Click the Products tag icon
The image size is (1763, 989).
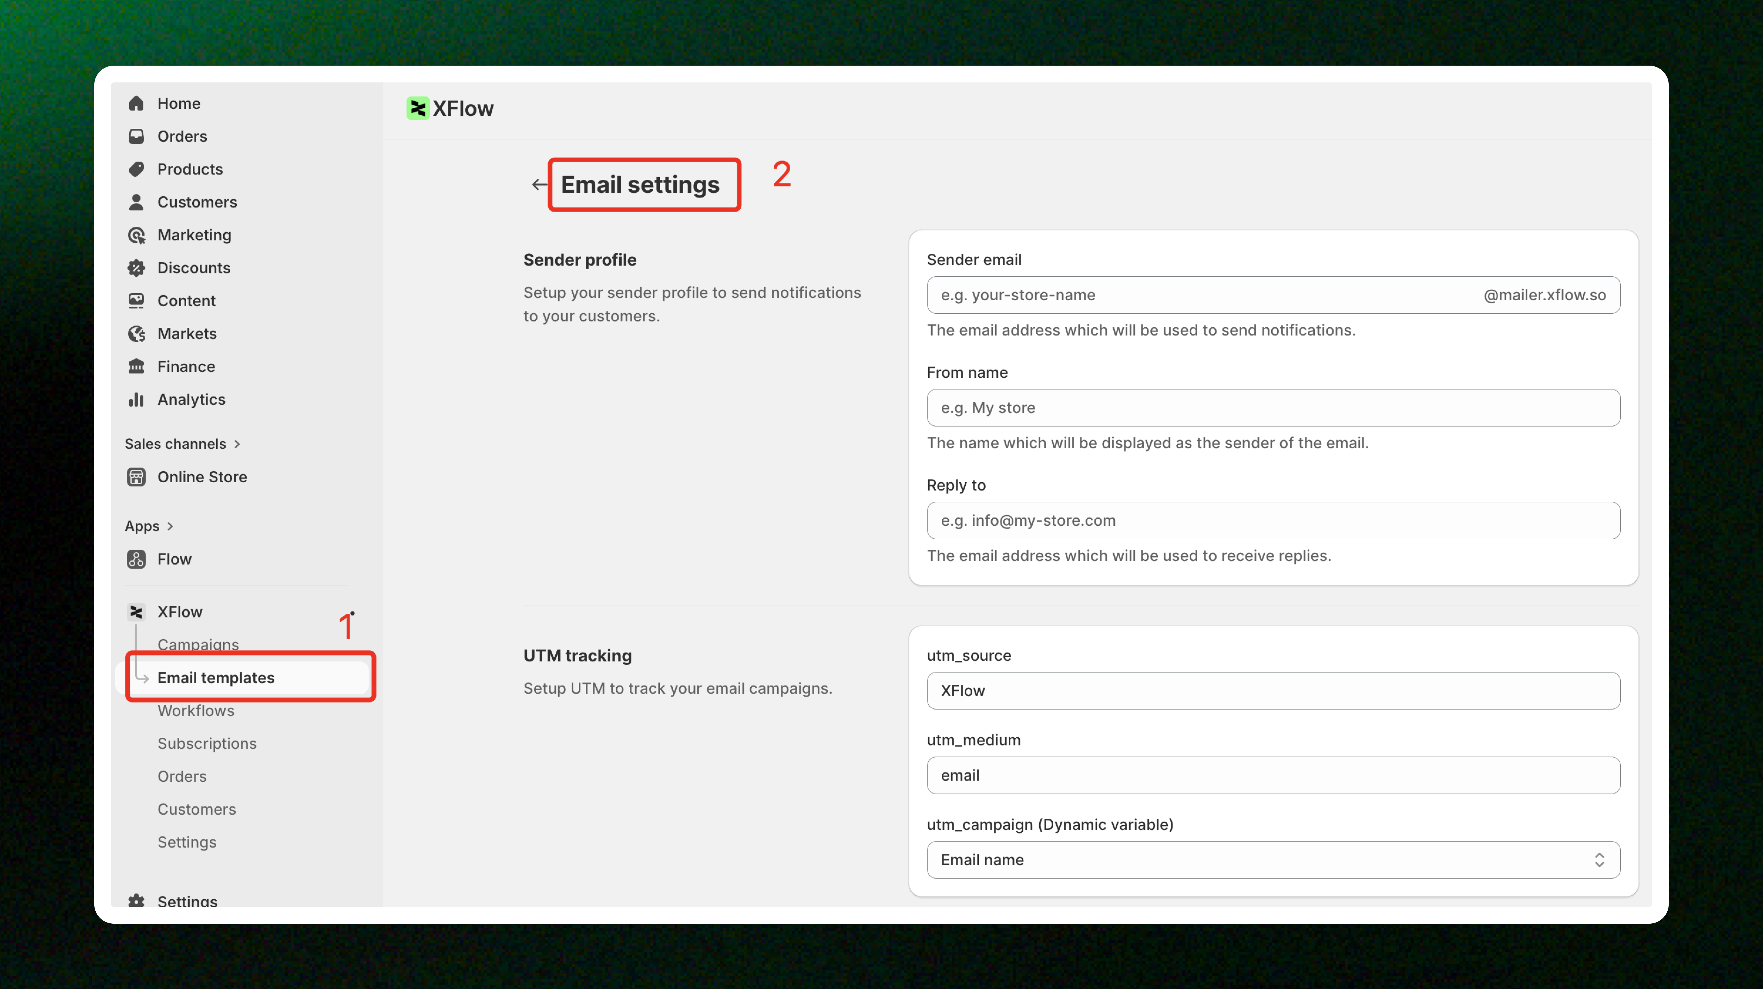(136, 169)
